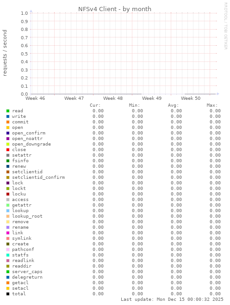
Task: Click the magenta swatch next to link
Action: [x=8, y=233]
